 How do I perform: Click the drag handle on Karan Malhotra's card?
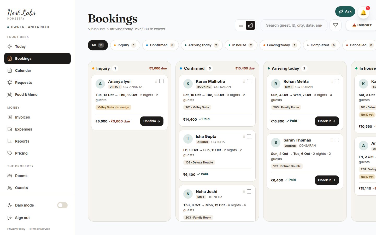244,81
